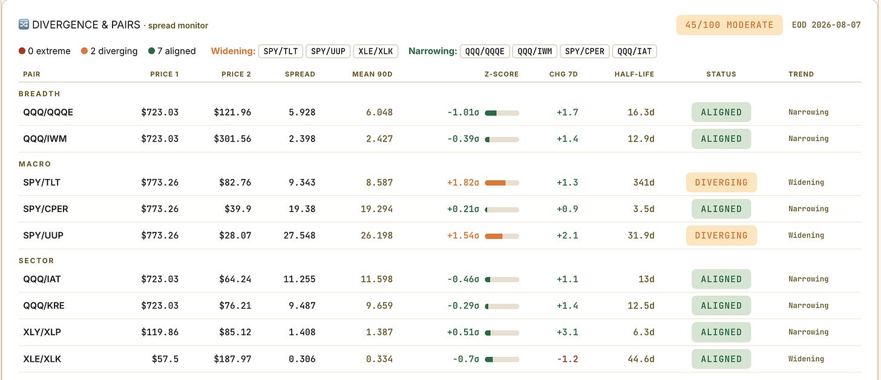Screen dimensions: 881x380
Task: Click the SPREAD column header
Action: point(300,74)
